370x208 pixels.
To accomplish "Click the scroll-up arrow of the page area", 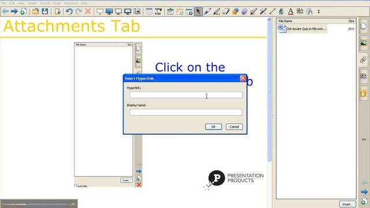I will click(x=269, y=20).
